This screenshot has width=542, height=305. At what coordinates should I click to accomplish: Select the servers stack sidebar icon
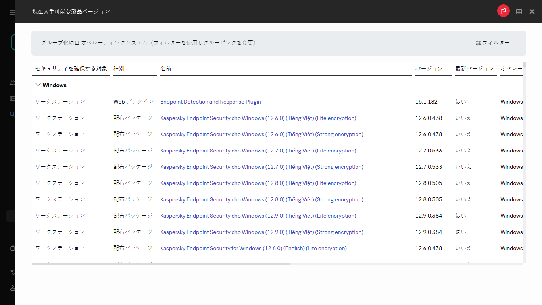(x=13, y=98)
